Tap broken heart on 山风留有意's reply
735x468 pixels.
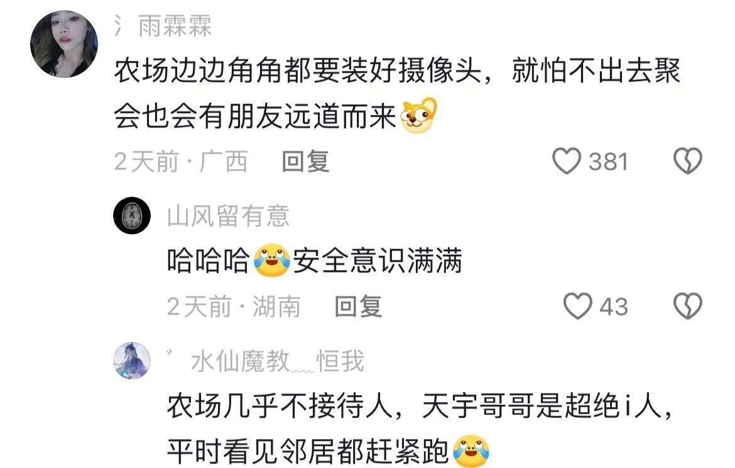(x=688, y=306)
